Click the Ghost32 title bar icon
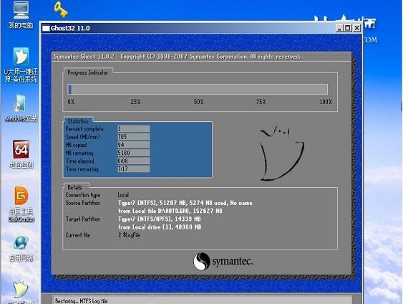This screenshot has width=403, height=304. click(46, 28)
